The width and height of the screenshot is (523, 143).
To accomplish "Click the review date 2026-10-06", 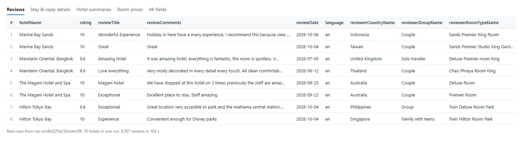I will tap(307, 35).
